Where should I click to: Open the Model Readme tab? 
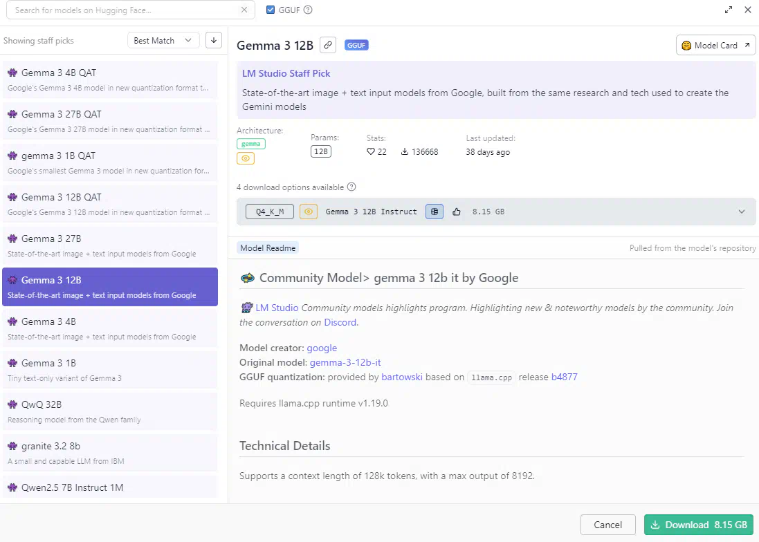268,247
